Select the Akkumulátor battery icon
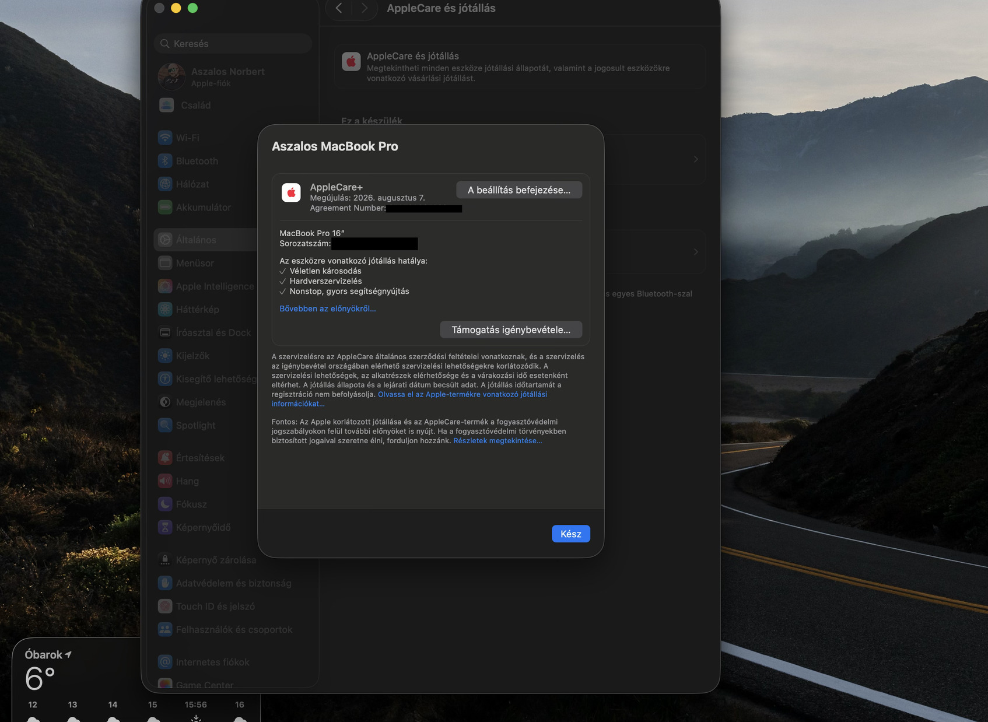988x722 pixels. [166, 207]
